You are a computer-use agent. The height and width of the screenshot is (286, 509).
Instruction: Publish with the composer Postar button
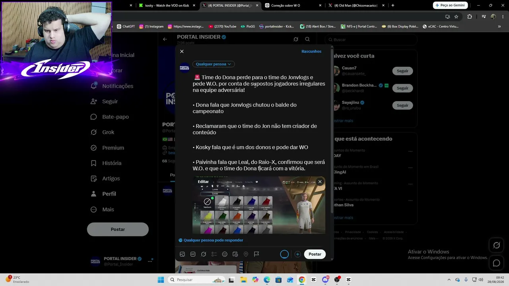pyautogui.click(x=315, y=254)
